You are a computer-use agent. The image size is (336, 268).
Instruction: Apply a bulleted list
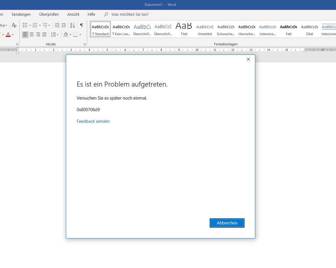click(x=25, y=25)
